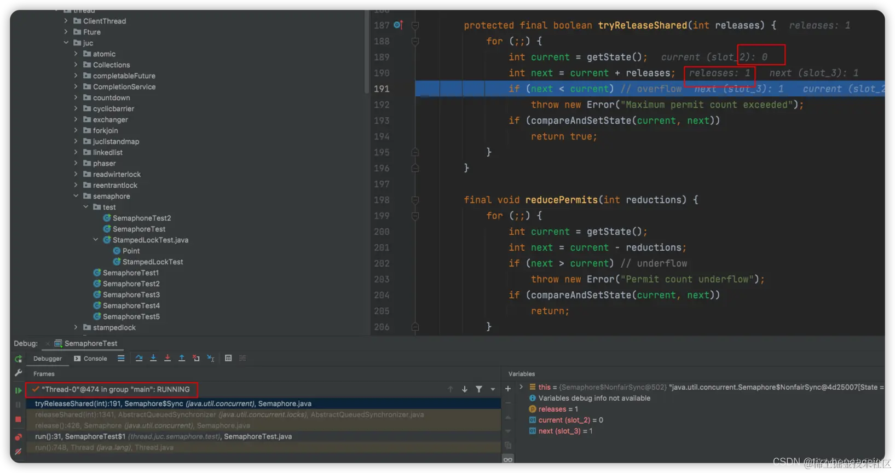
Task: Resume program with green play icon
Action: (18, 390)
